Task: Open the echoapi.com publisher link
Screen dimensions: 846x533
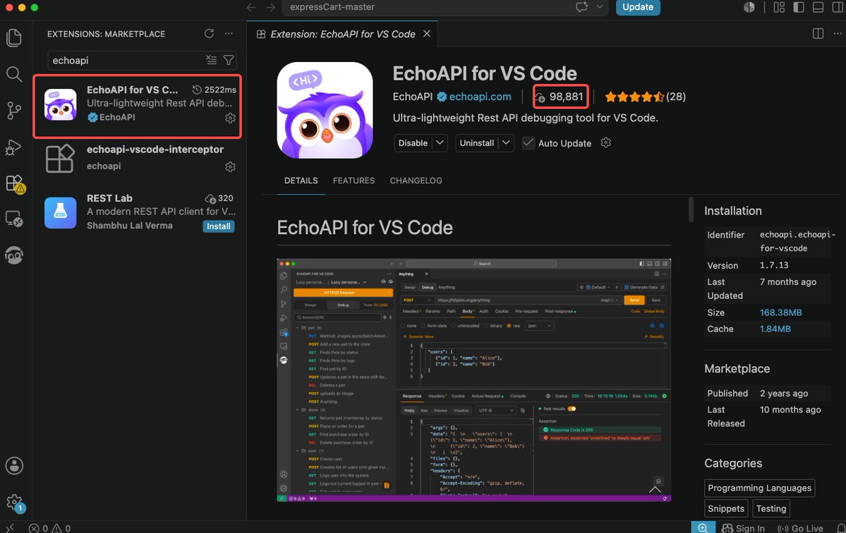Action: (x=481, y=97)
